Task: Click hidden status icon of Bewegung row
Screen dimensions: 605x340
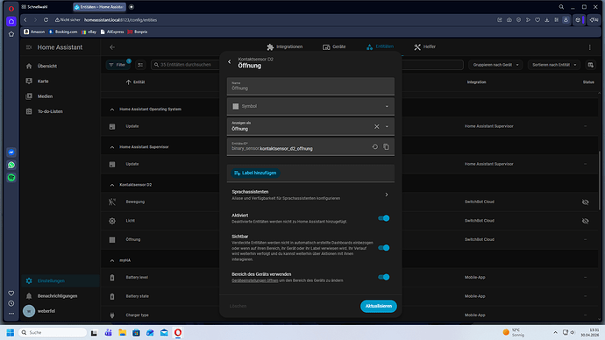Action: point(586,202)
